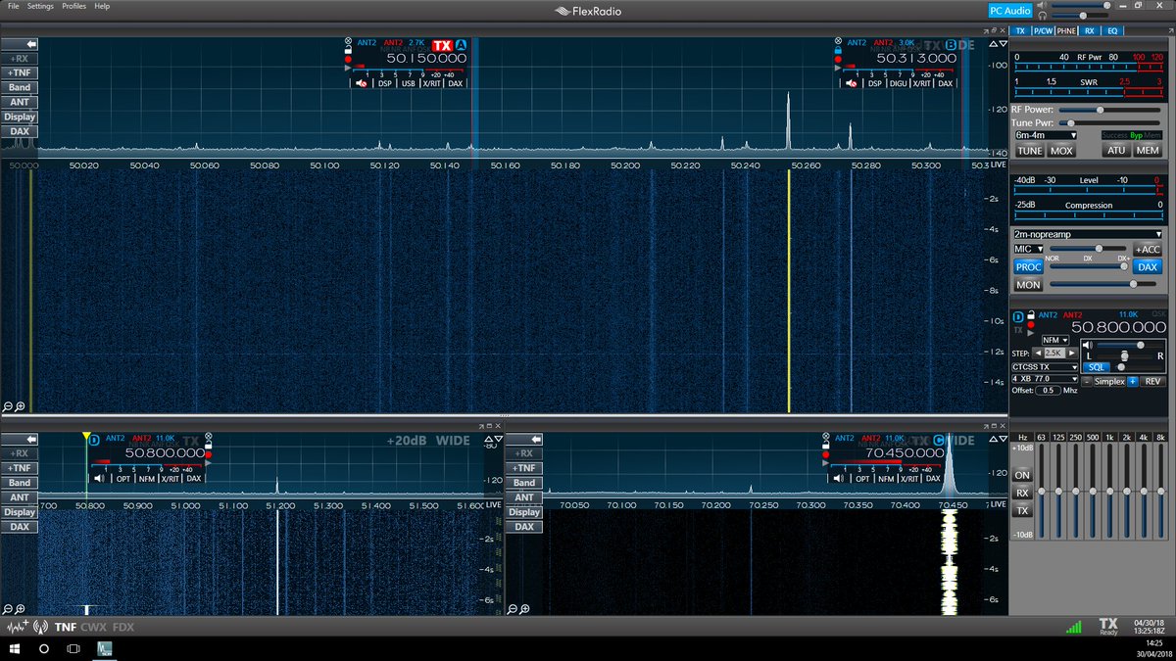
Task: Click the antenna tower icon in bottom bar
Action: click(x=40, y=627)
